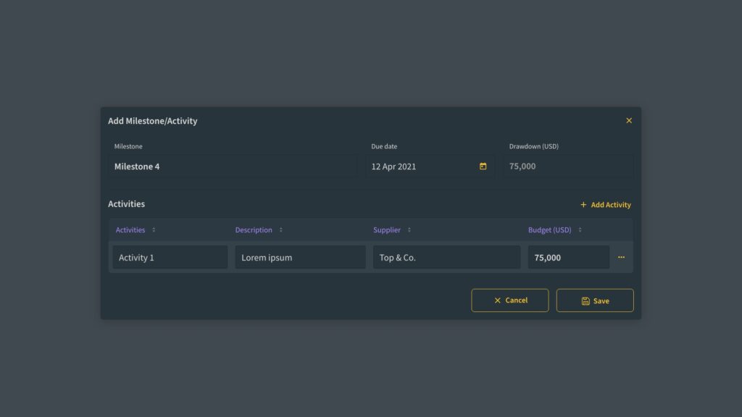Add a new activity row
The width and height of the screenshot is (742, 417).
pyautogui.click(x=605, y=205)
